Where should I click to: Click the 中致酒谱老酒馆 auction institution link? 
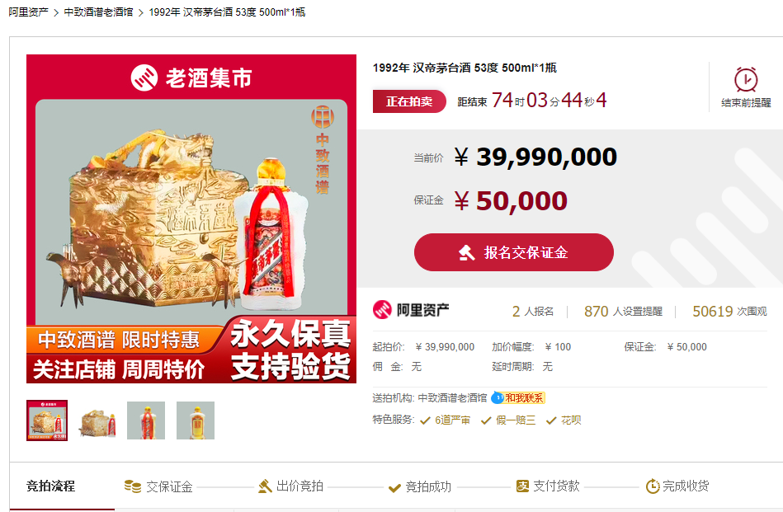(x=452, y=397)
